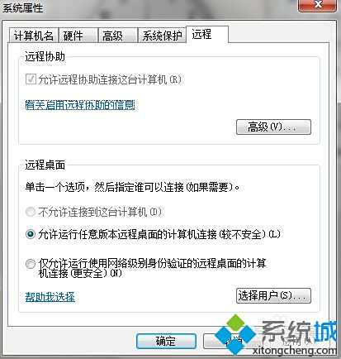The height and width of the screenshot is (359, 341).
Task: Toggle 允许远程协助连接这台计算机 checkbox
Action: pos(31,79)
